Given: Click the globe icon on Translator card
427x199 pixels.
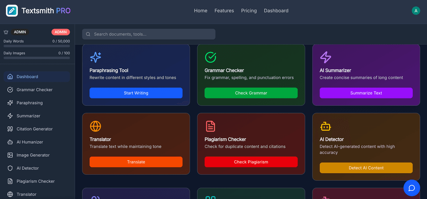Looking at the screenshot, I should pyautogui.click(x=95, y=126).
